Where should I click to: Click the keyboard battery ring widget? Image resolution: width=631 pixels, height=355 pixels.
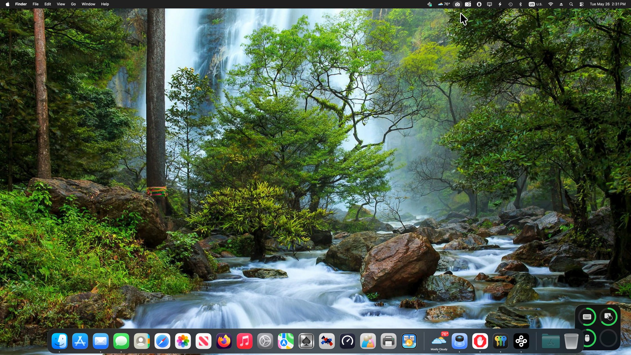[x=587, y=317]
